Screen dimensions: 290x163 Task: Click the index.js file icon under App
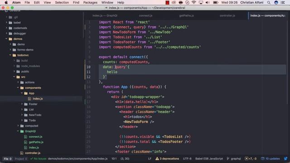tap(29, 99)
